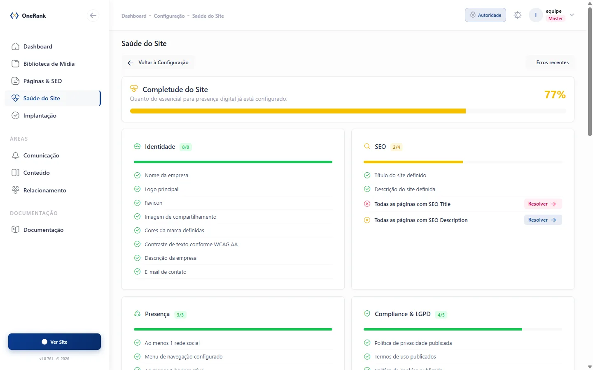Click the OneRank logo icon
593x370 pixels.
pos(14,16)
